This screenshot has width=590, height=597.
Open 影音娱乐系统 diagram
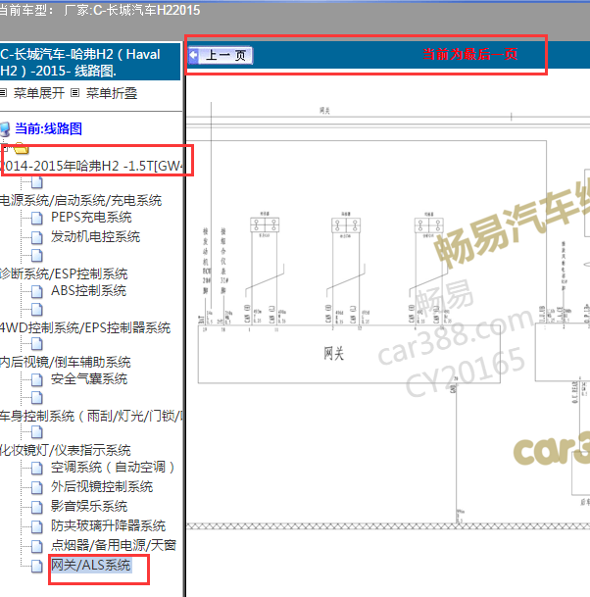point(89,507)
